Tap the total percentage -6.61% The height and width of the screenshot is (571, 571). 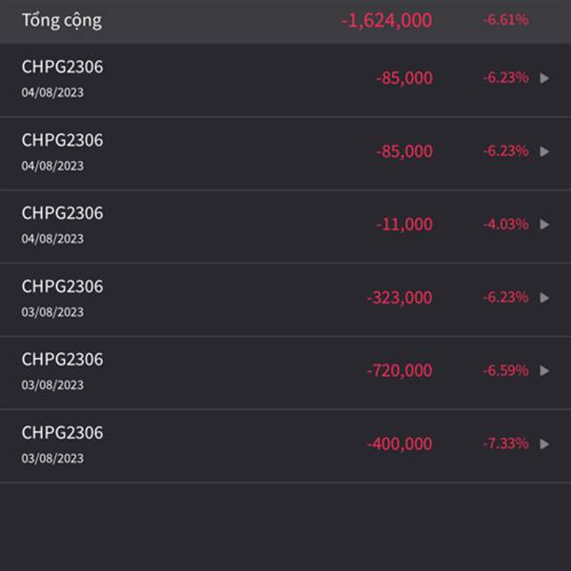click(x=505, y=20)
